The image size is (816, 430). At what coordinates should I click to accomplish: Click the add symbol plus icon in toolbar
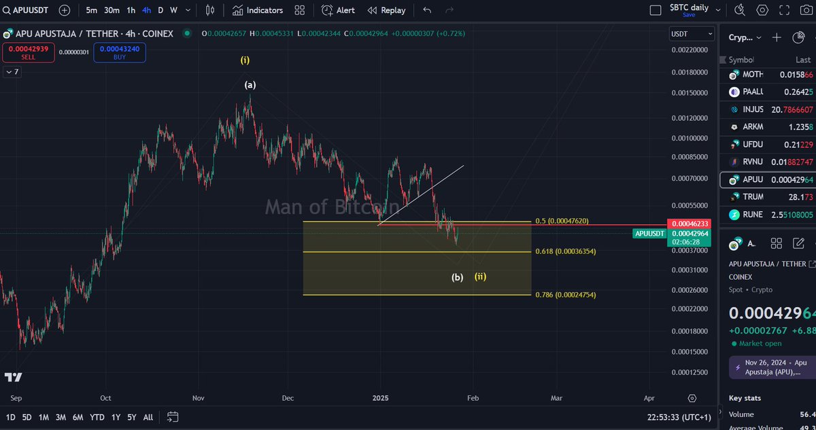coord(64,10)
